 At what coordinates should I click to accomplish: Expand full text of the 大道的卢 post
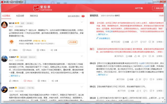[15, 76]
